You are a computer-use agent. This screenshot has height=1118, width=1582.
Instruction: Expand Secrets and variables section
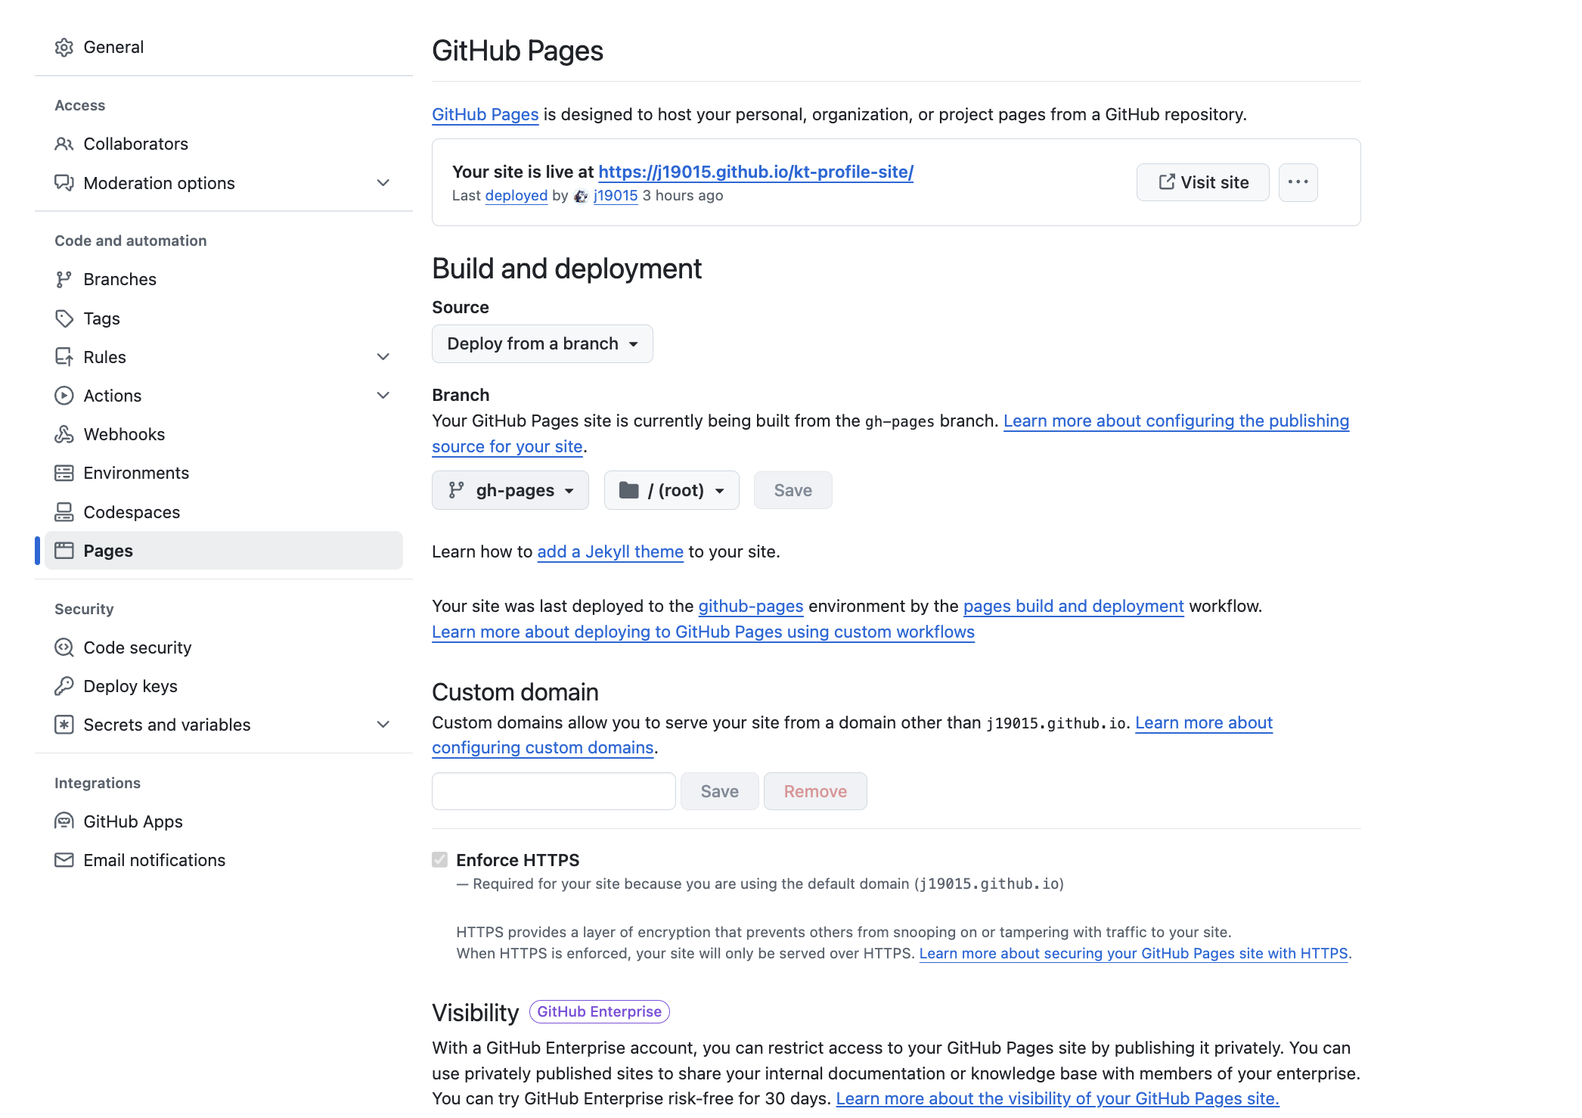point(383,725)
